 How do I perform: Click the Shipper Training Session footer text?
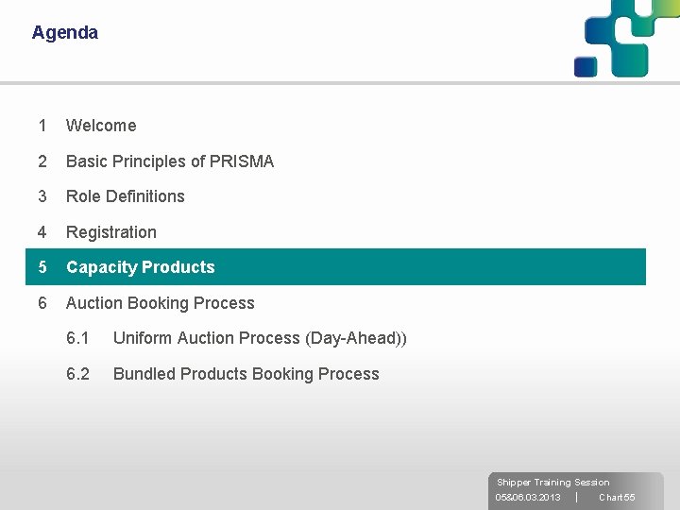[553, 483]
